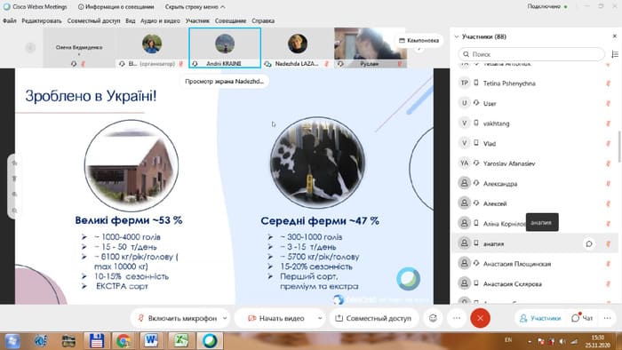622x350 pixels.
Task: Open participant list sort options icon
Action: (615, 54)
